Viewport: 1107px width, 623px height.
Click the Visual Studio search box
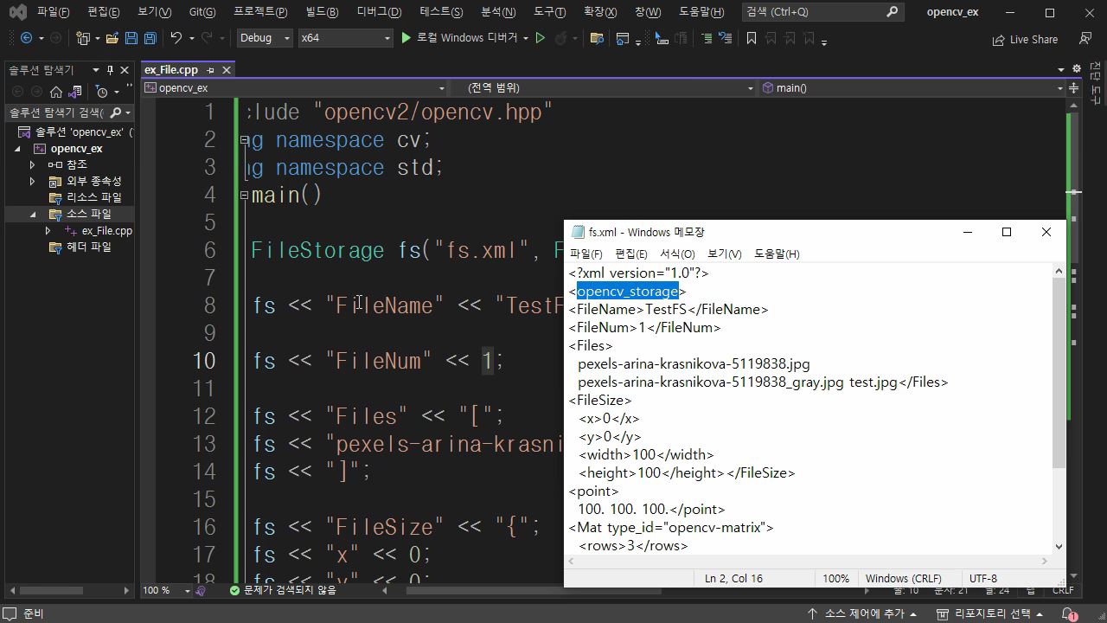pos(822,12)
